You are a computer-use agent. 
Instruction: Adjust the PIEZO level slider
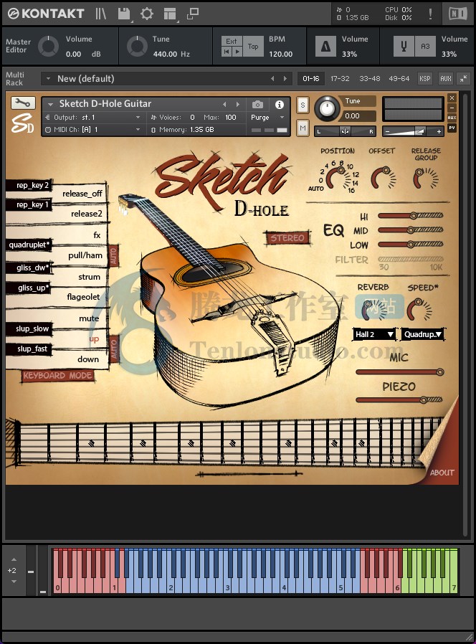[399, 399]
